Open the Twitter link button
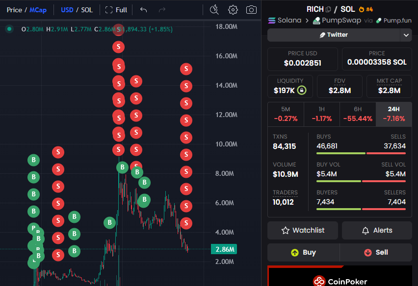The image size is (418, 286). (334, 35)
